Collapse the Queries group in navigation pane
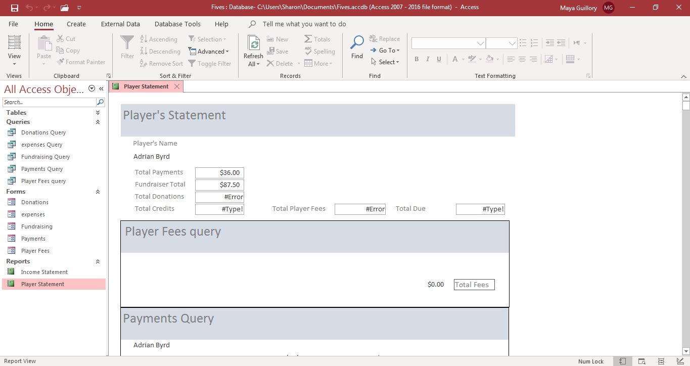 (x=98, y=122)
